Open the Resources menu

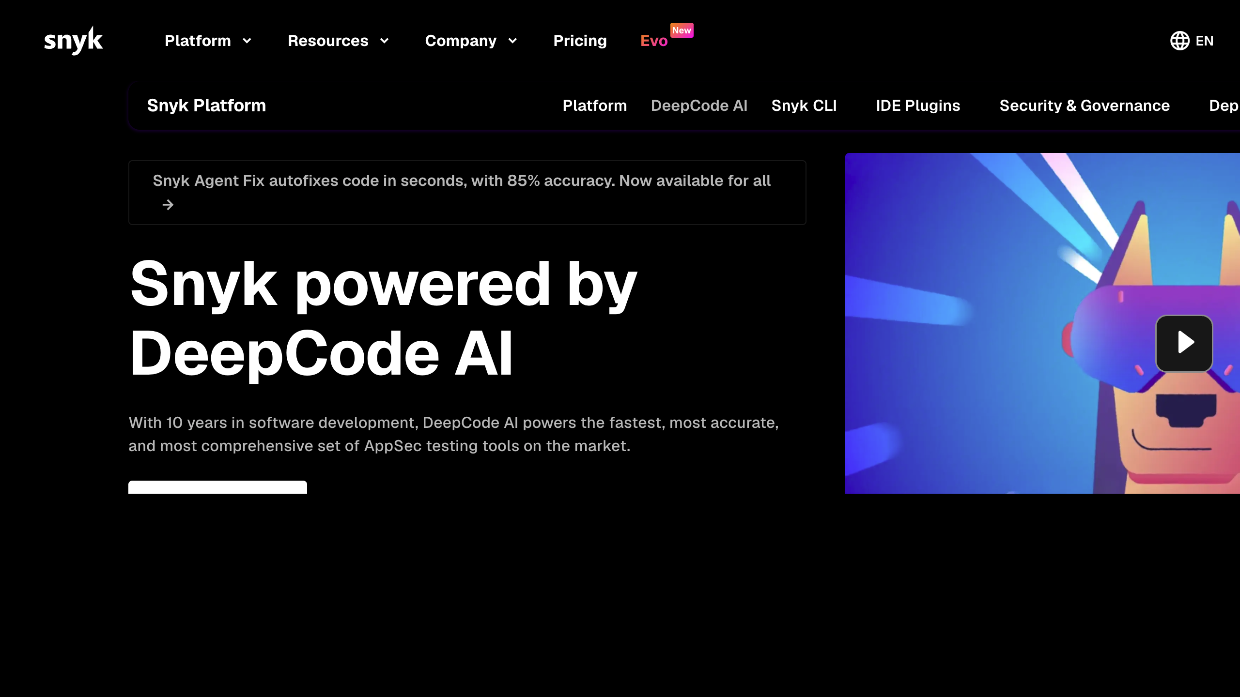click(x=328, y=41)
